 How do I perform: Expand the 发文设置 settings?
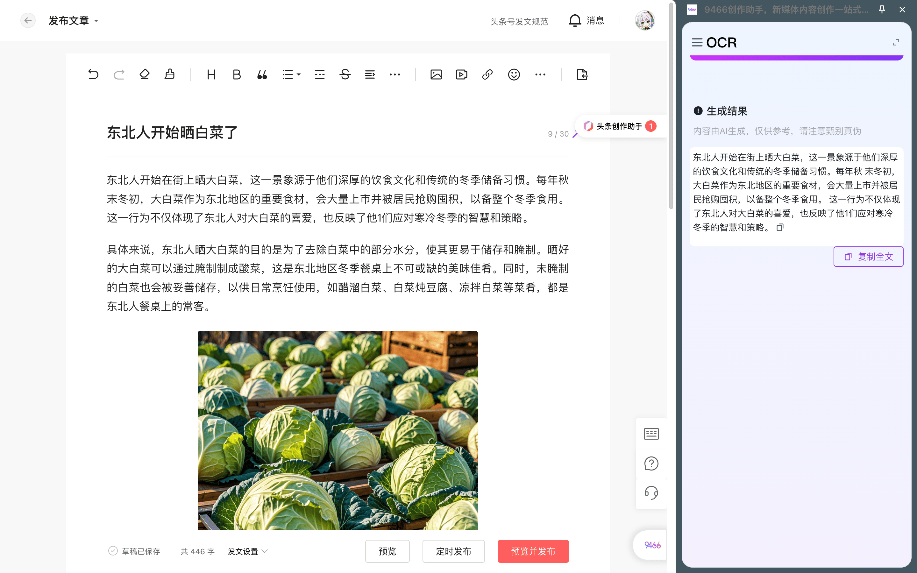click(x=248, y=551)
